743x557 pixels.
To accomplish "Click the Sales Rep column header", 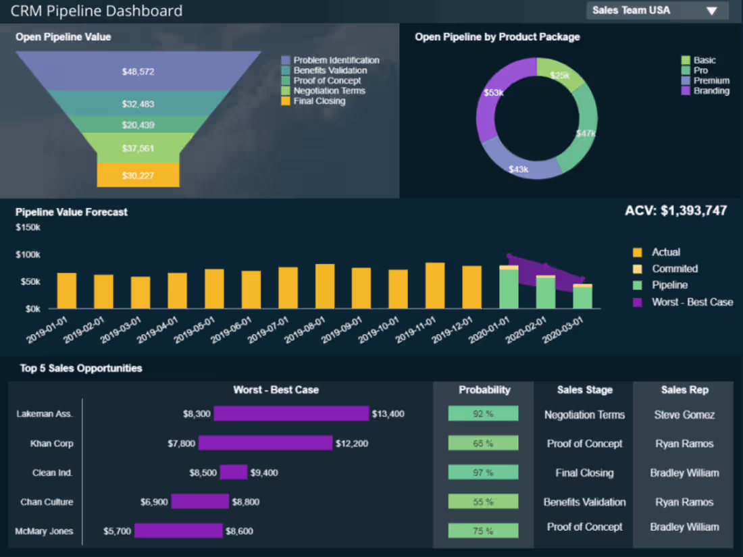I will 684,390.
